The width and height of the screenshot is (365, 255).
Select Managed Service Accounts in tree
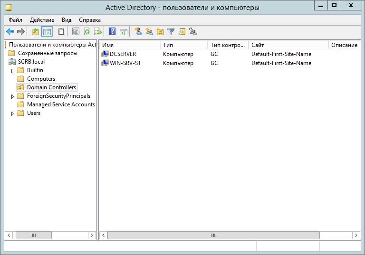click(61, 104)
